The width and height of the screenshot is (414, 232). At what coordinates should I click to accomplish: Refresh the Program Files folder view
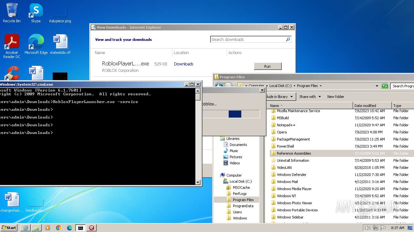click(x=385, y=86)
